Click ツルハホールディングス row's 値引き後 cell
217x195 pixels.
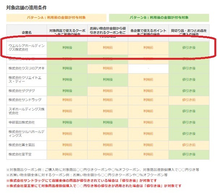click(189, 134)
